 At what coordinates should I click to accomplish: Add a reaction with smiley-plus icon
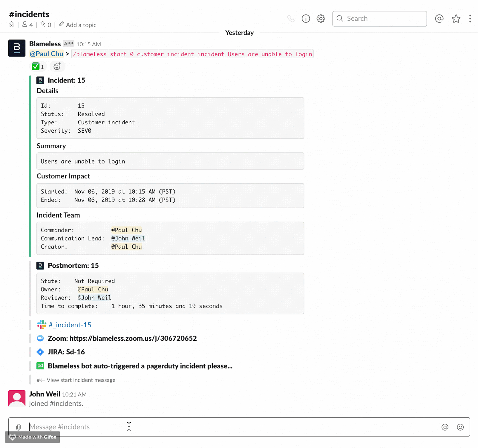coord(57,66)
